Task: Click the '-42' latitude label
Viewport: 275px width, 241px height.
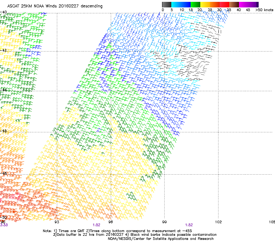Action: [3, 50]
